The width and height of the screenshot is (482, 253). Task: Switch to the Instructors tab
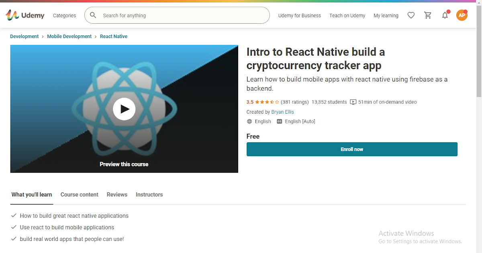point(149,194)
